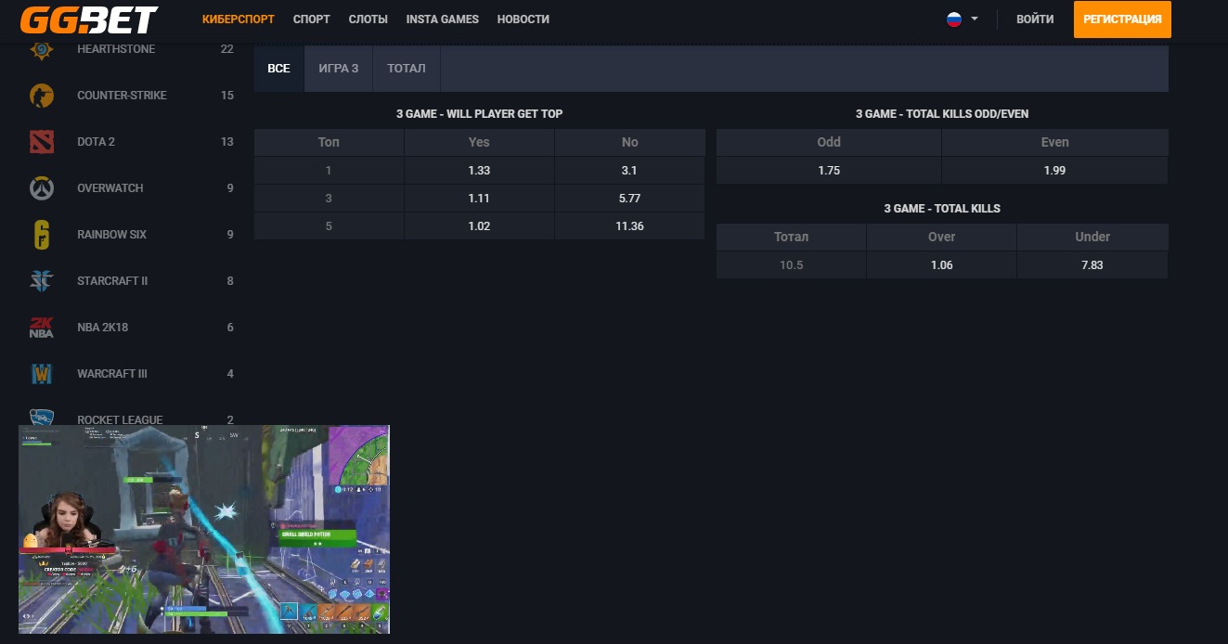Click the GG.BET logo
The width and height of the screenshot is (1228, 644).
click(89, 19)
